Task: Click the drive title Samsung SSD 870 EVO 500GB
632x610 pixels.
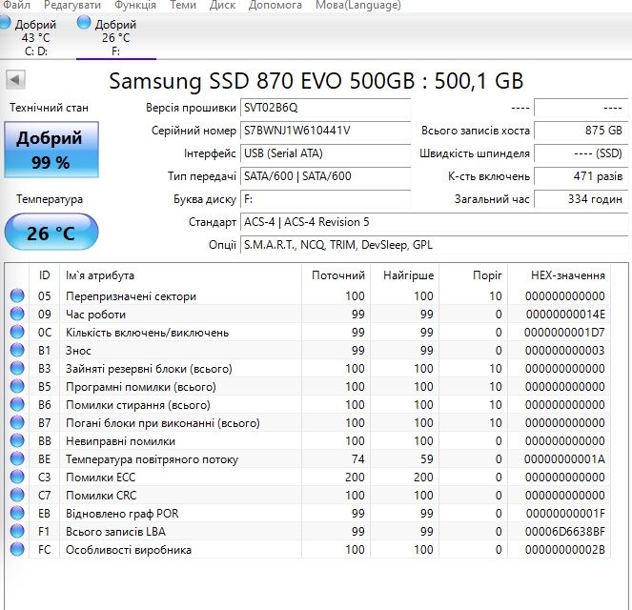Action: 261,81
